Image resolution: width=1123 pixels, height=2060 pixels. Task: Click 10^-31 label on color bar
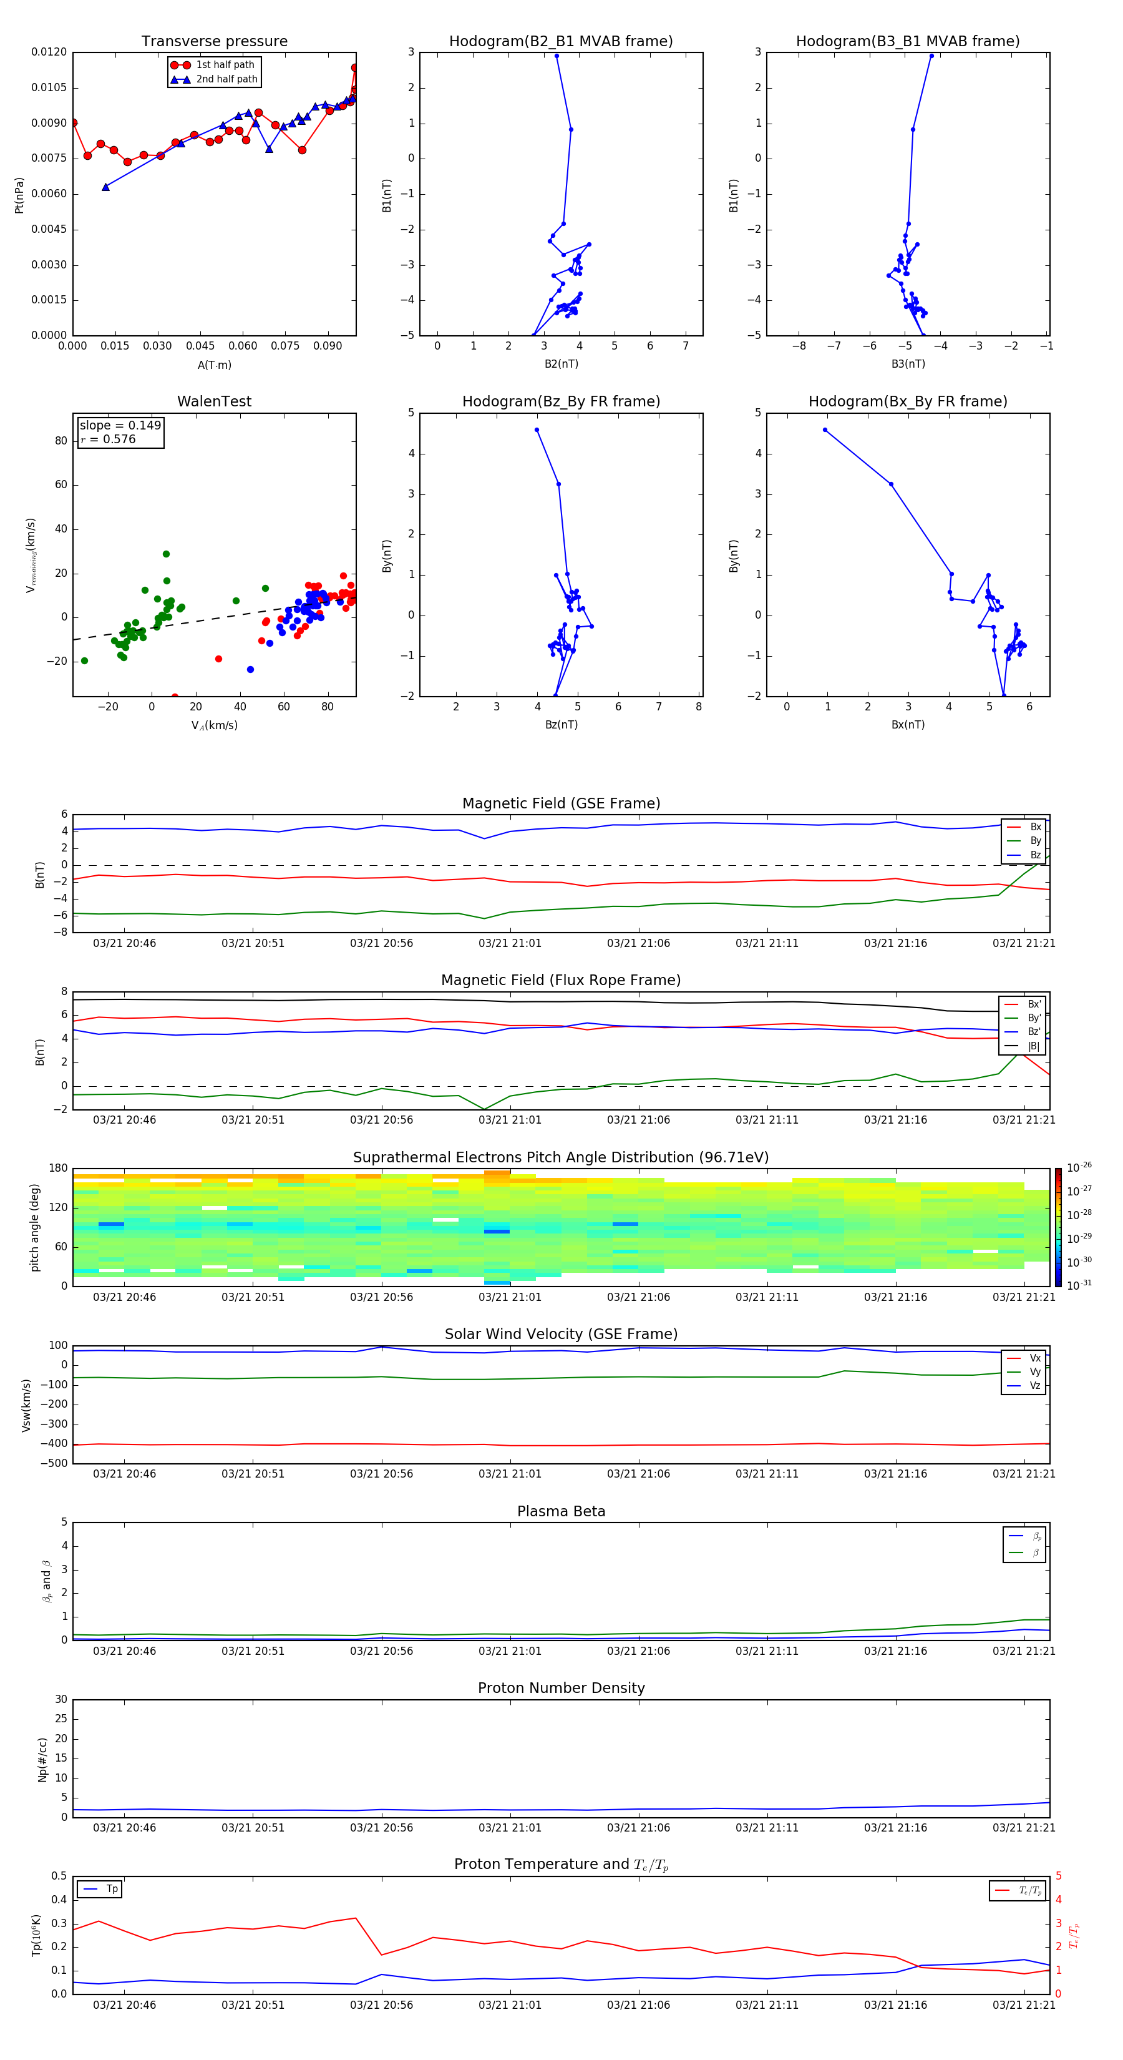pos(1079,1285)
